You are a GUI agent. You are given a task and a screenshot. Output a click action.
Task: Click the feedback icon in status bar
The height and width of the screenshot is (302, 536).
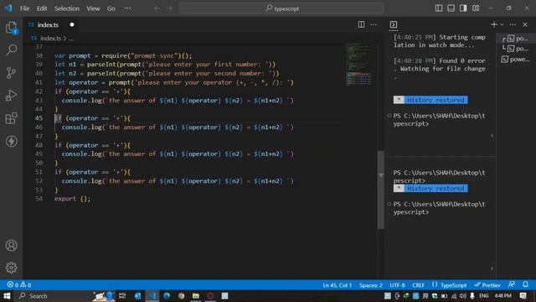point(512,284)
